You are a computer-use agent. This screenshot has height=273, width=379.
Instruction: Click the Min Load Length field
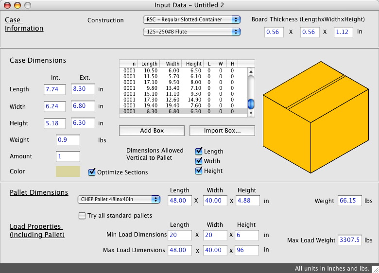pos(180,235)
